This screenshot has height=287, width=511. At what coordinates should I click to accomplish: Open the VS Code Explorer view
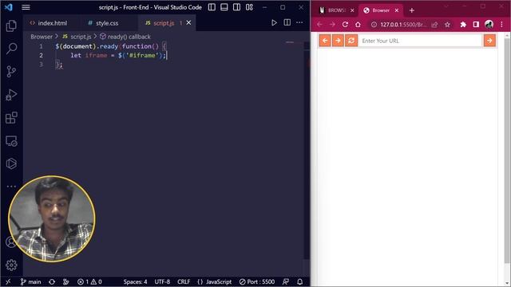[11, 26]
